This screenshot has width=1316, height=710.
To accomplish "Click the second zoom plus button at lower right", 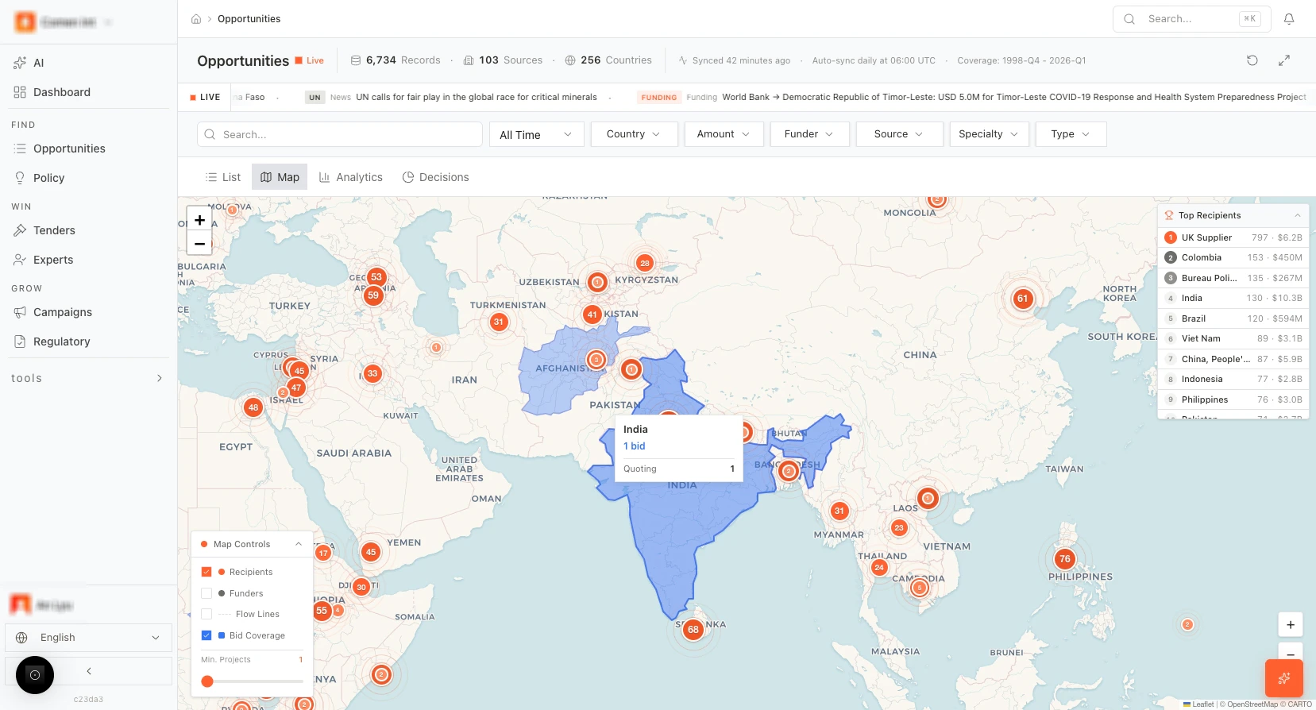I will (1291, 625).
